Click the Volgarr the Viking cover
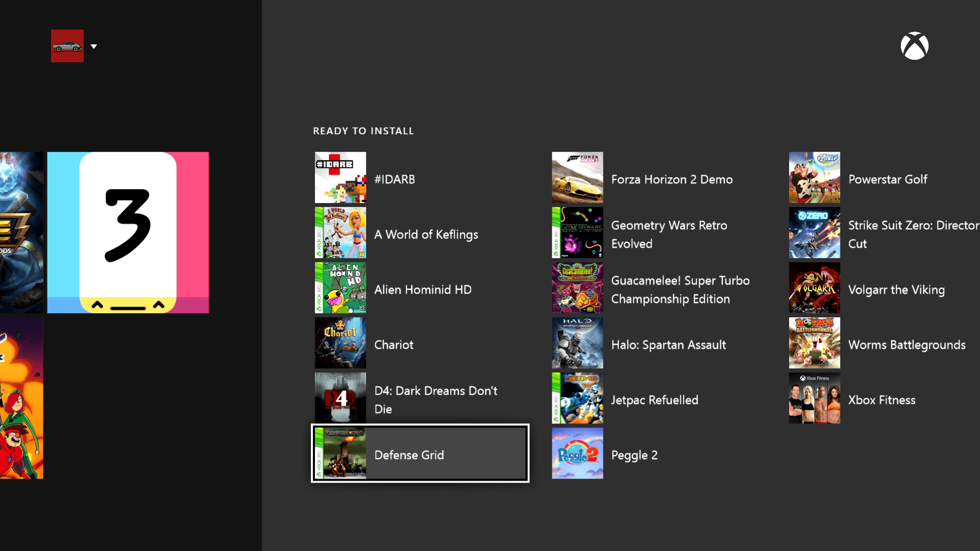This screenshot has width=980, height=551. [815, 288]
